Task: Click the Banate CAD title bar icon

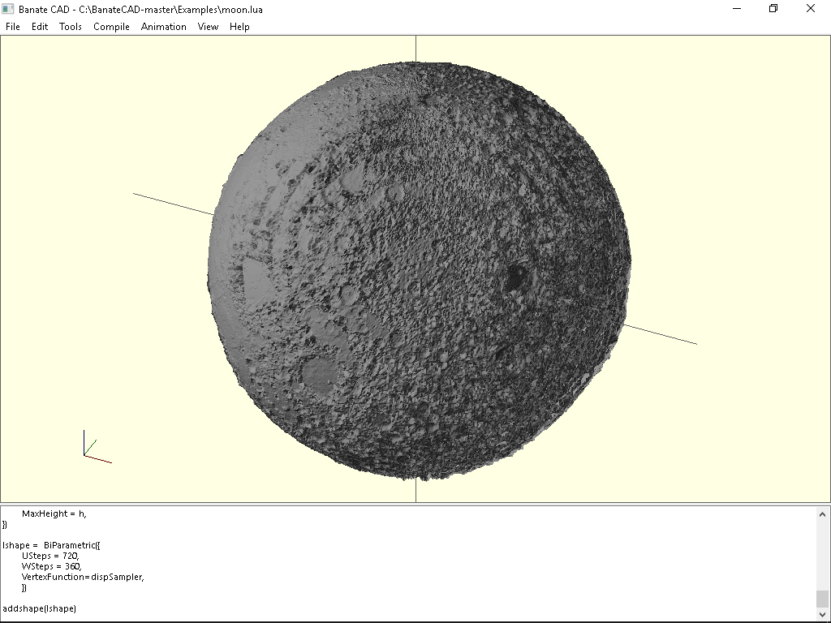Action: tap(9, 9)
